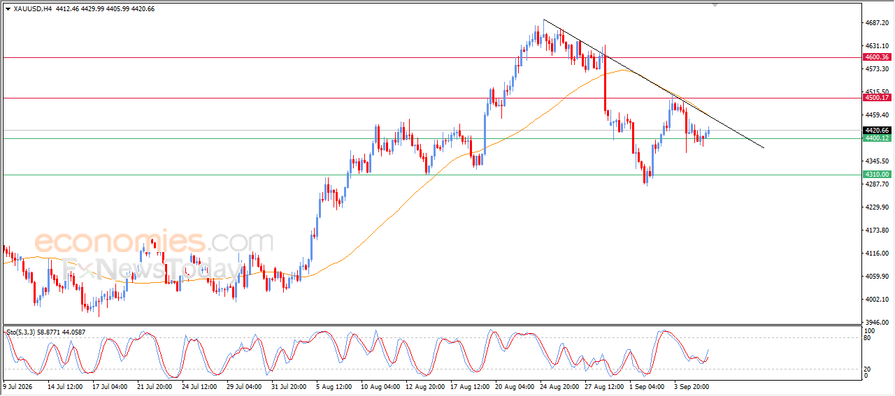895x396 pixels.
Task: Click the gray chart shift triangle marker at top
Action: [715, 5]
